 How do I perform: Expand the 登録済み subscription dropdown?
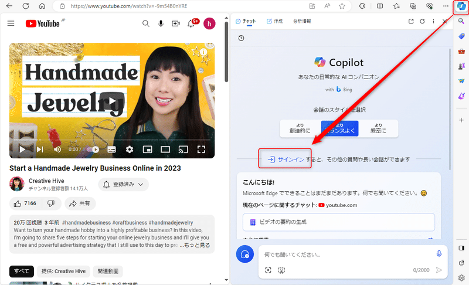coord(124,185)
